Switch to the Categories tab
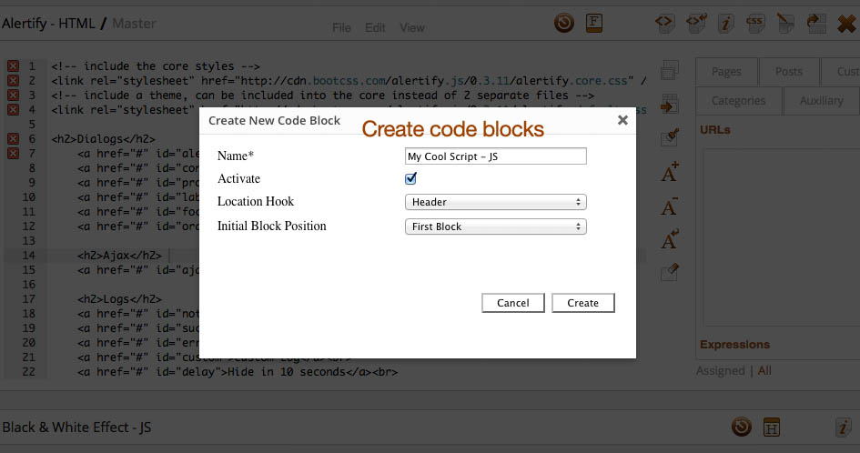Viewport: 860px width, 453px height. (x=738, y=101)
